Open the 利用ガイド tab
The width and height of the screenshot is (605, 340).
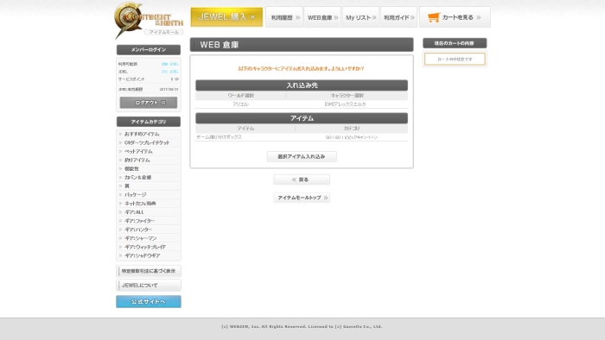click(x=398, y=17)
